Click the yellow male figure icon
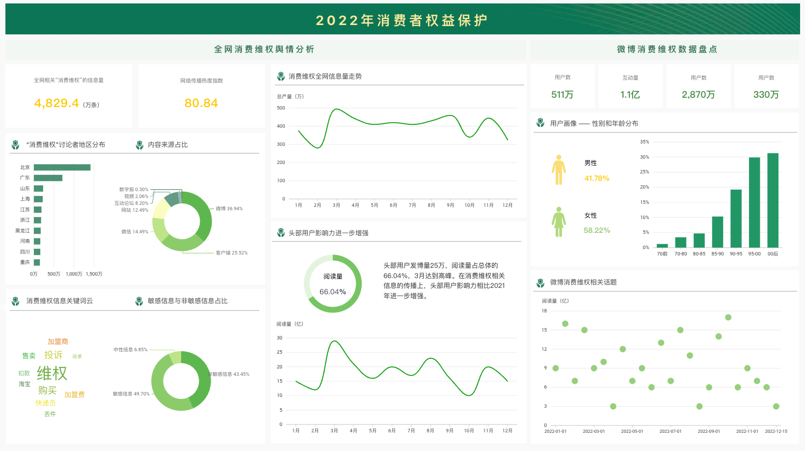This screenshot has height=451, width=805. (x=559, y=170)
